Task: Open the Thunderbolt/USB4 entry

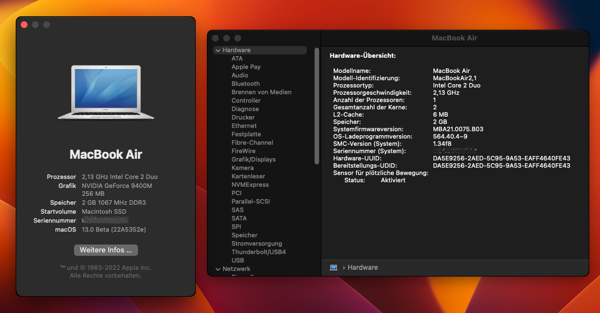Action: click(259, 252)
